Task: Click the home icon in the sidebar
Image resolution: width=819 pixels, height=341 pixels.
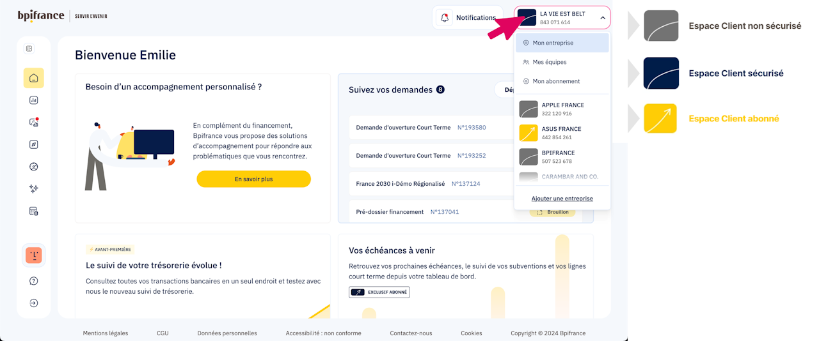Action: click(34, 78)
